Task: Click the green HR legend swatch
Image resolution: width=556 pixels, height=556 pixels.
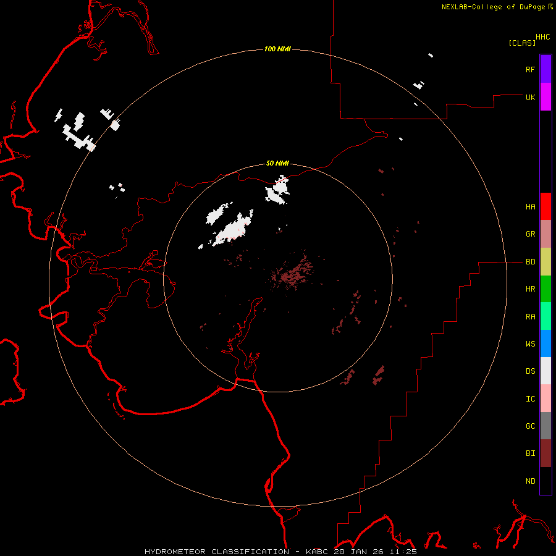Action: click(x=545, y=289)
